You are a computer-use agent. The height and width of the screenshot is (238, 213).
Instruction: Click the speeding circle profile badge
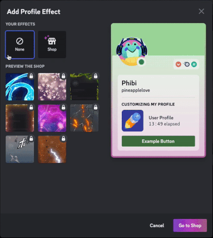pyautogui.click(x=186, y=64)
